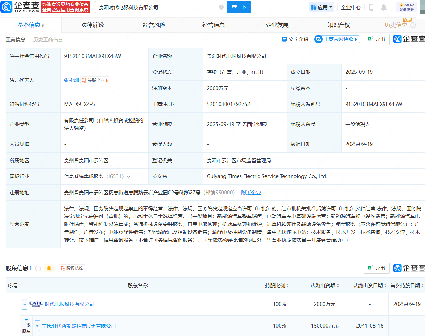Open shareholder 时代电服科技有限公司 link
This screenshot has width=425, height=336.
pos(70,304)
